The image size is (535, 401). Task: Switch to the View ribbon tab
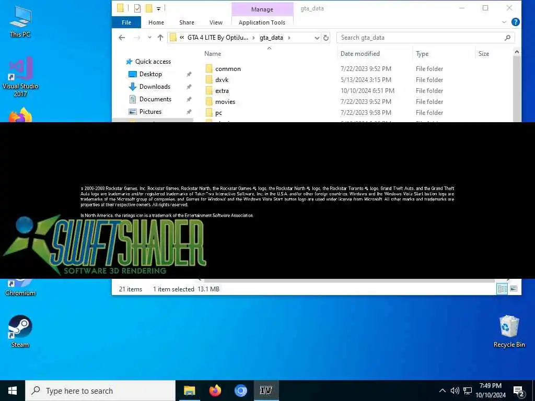pos(216,22)
